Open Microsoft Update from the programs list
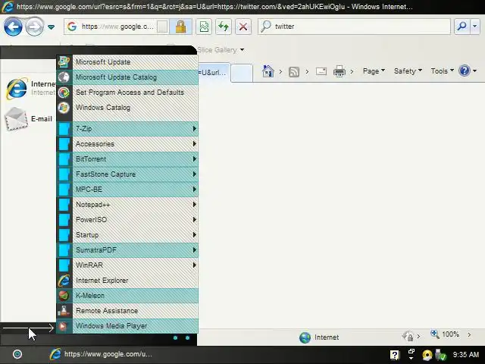Viewport: 485px width, 364px height. (x=127, y=62)
